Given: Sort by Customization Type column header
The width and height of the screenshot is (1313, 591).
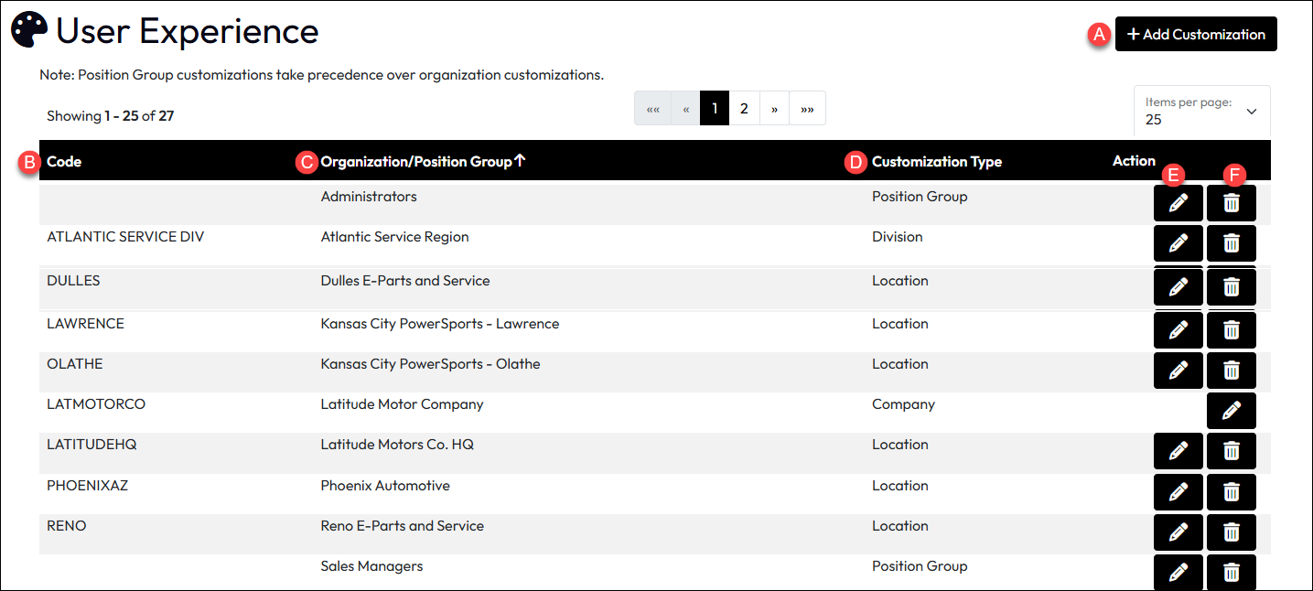Looking at the screenshot, I should tap(936, 162).
